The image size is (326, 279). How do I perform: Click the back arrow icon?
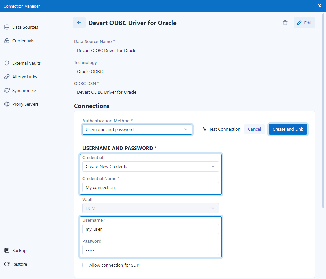[79, 23]
